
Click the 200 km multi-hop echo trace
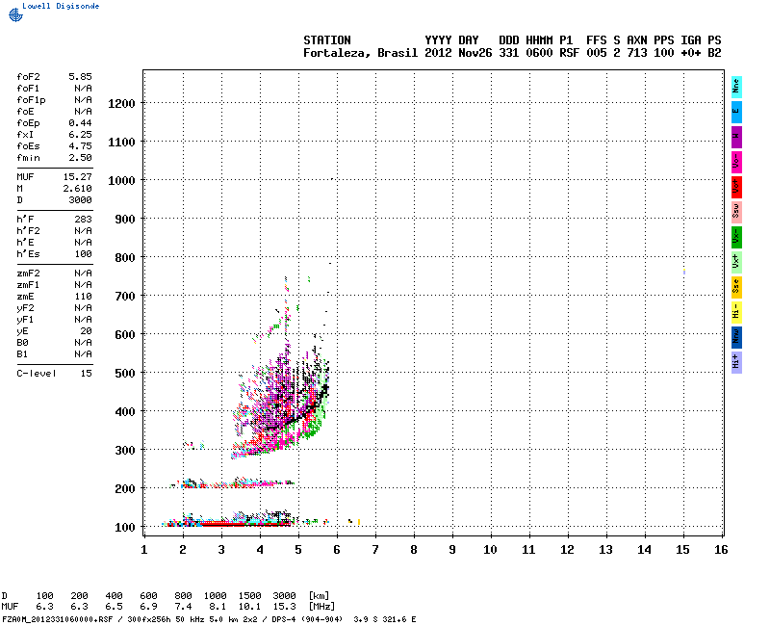click(x=233, y=483)
